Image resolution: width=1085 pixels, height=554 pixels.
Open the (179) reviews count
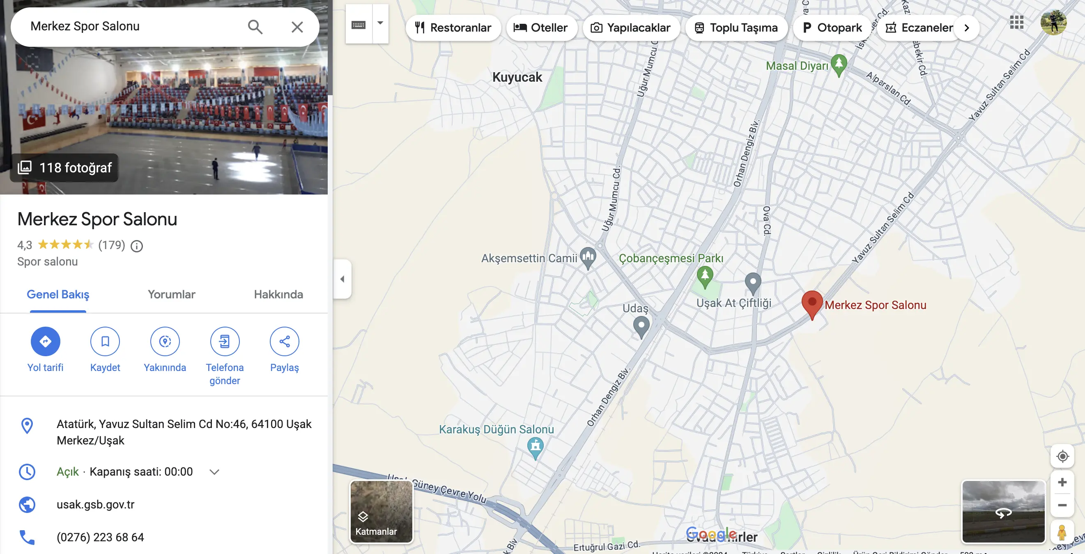pos(112,245)
